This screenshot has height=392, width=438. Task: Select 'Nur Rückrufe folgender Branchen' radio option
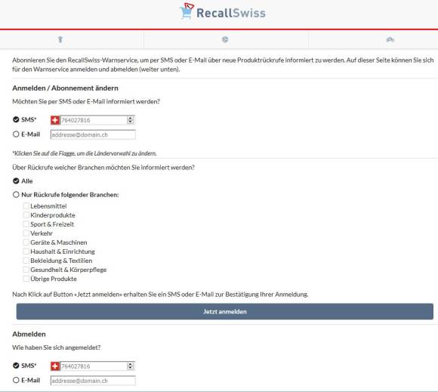tap(16, 194)
